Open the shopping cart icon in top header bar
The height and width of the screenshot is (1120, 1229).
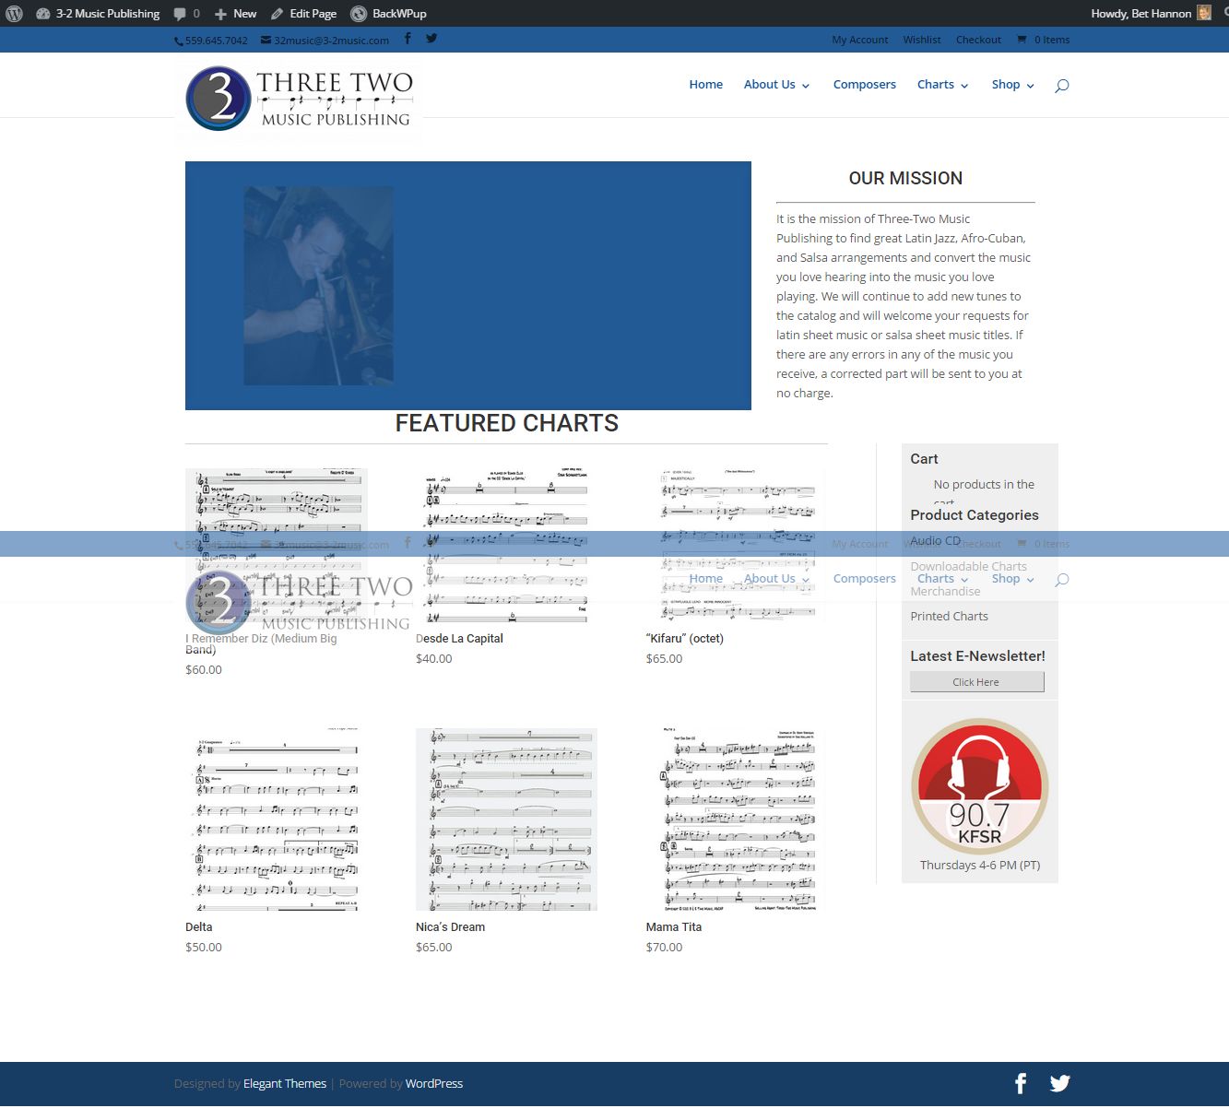pyautogui.click(x=1022, y=40)
